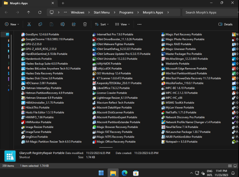
Task: Open the See more ellipsis menu
Action: 139,24
